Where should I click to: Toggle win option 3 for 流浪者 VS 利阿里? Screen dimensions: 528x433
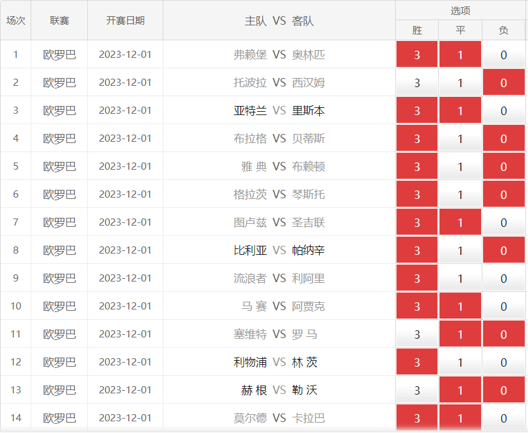417,278
